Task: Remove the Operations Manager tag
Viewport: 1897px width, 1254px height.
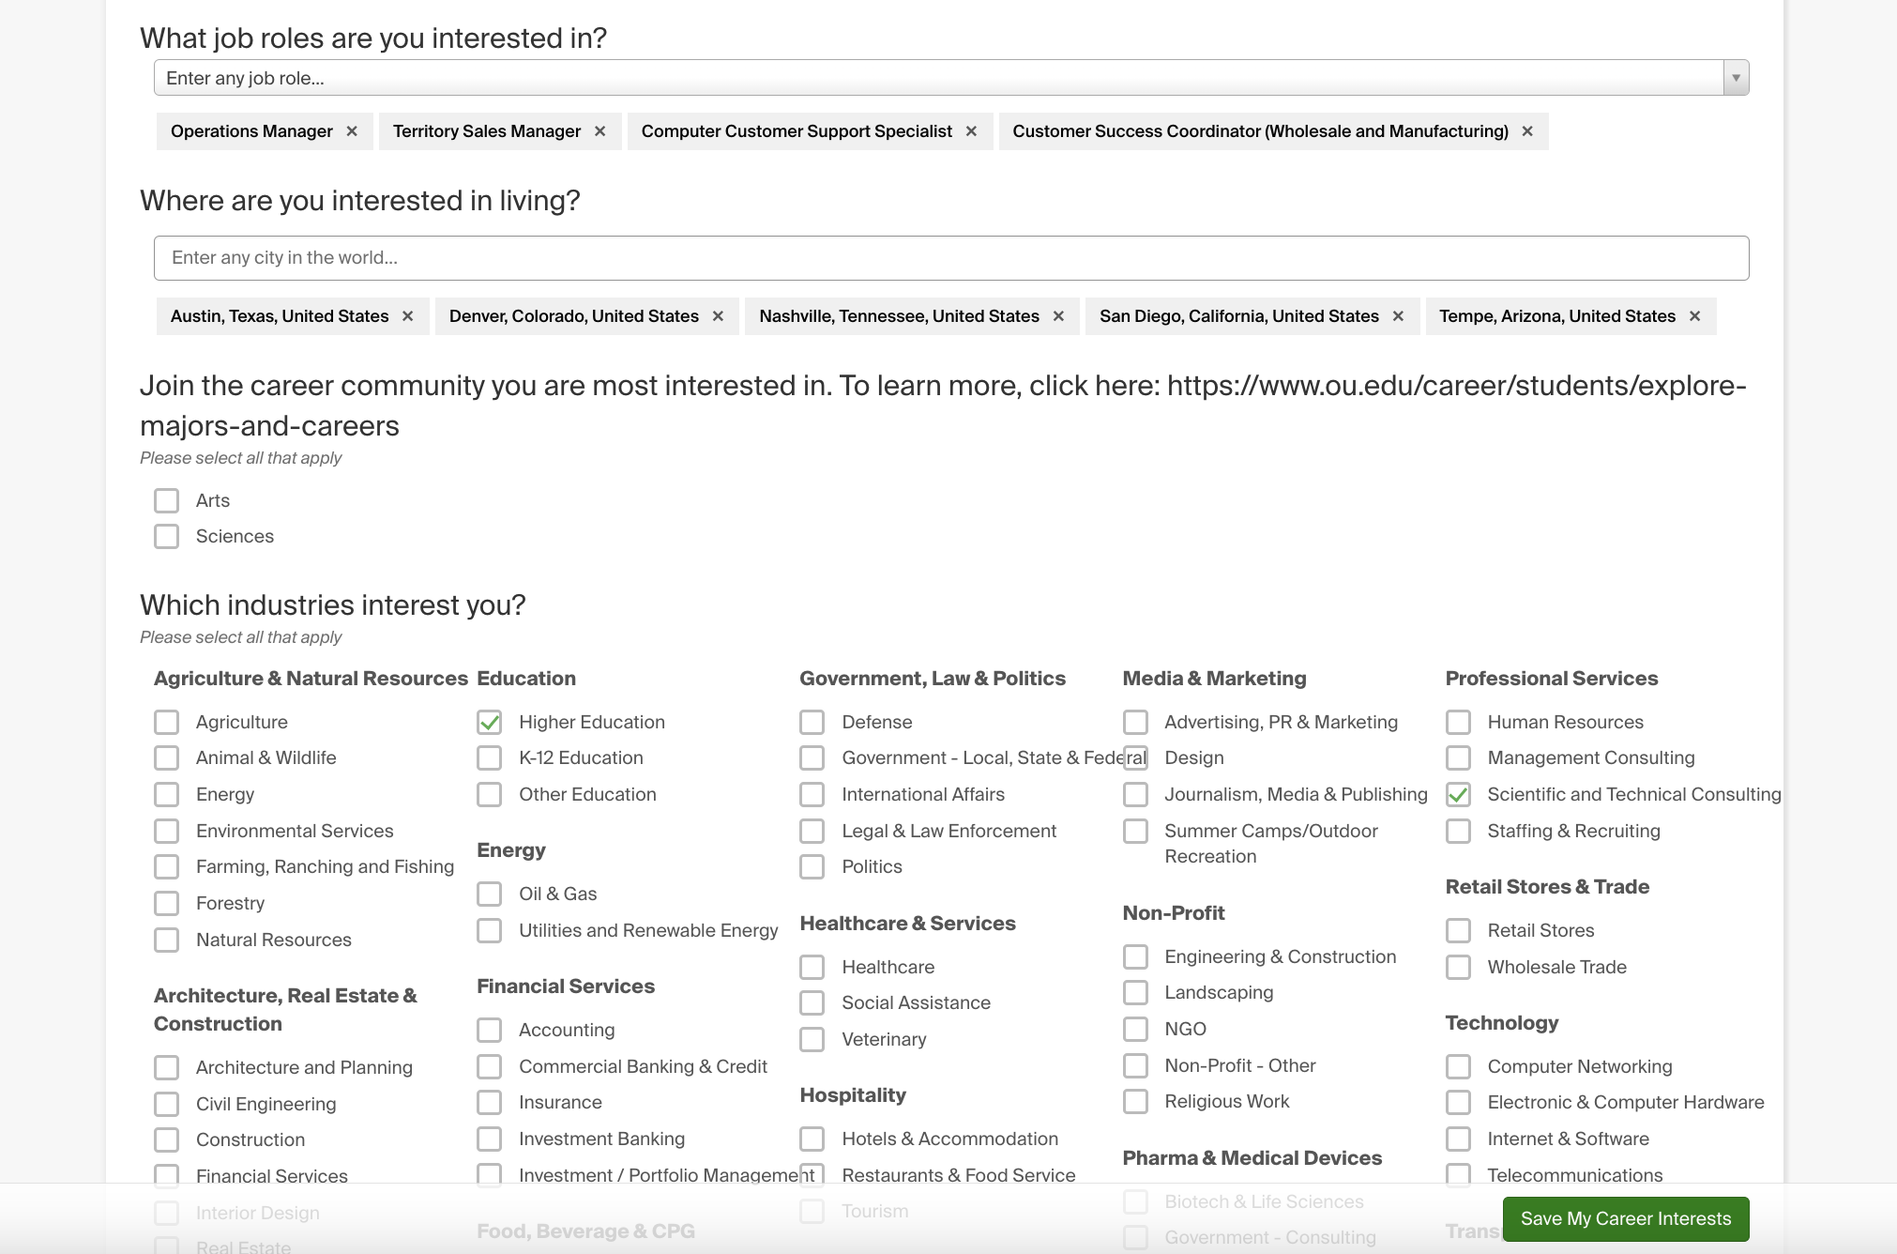Action: (352, 131)
